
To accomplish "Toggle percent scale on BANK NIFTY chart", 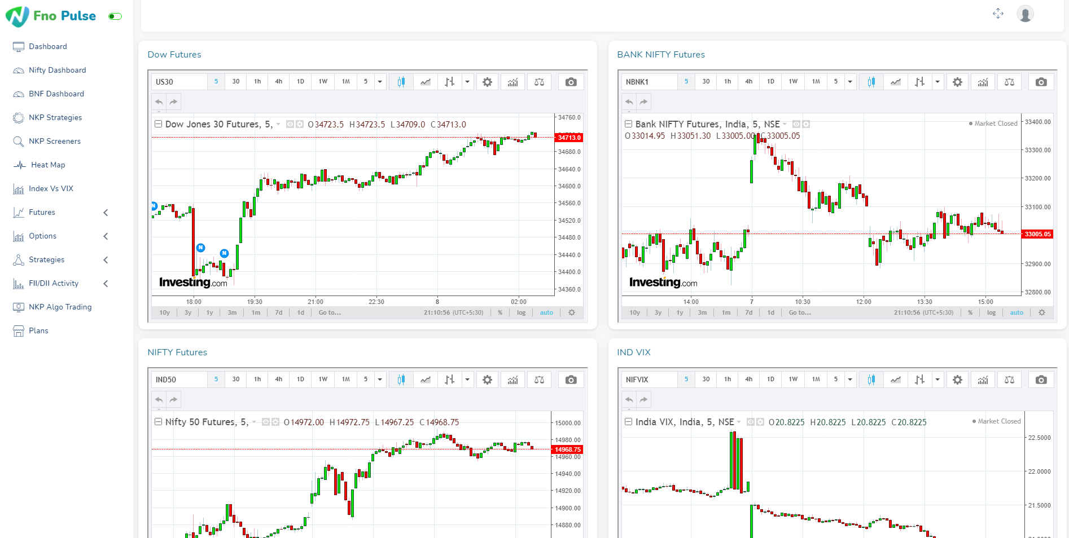I will click(970, 312).
